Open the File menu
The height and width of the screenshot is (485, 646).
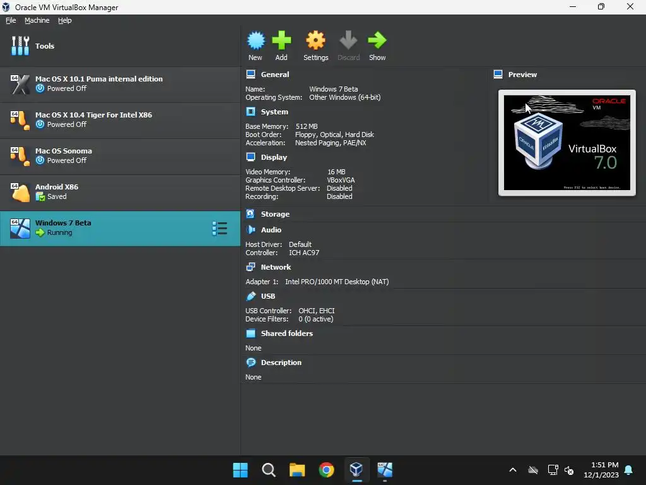[11, 20]
